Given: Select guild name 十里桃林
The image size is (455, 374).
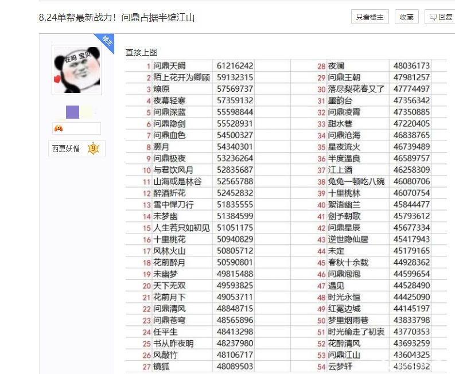Looking at the screenshot, I should coord(344,193).
